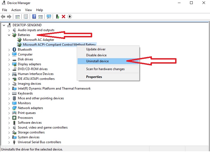Viewport: 210px width, 154px height.
Task: Expand the Bluetooth category
Action: tap(9, 50)
